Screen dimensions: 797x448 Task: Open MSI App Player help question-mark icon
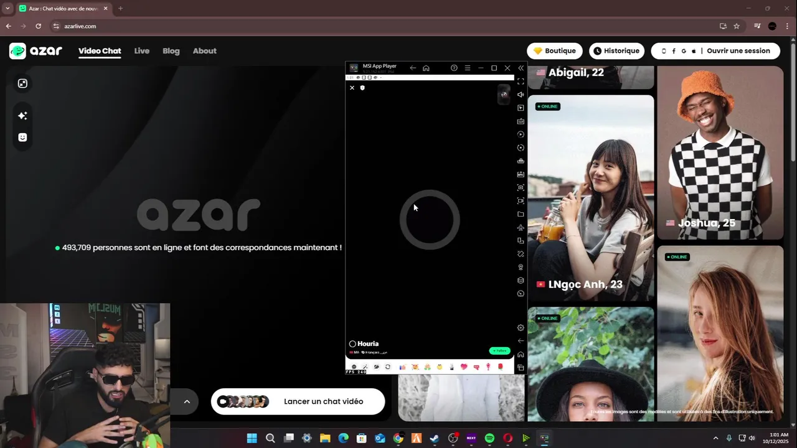coord(454,68)
